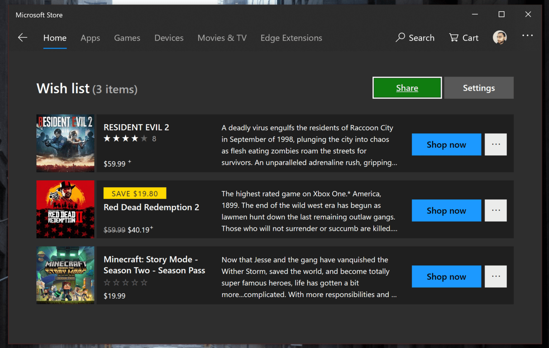Maximize the Microsoft Store window

501,14
